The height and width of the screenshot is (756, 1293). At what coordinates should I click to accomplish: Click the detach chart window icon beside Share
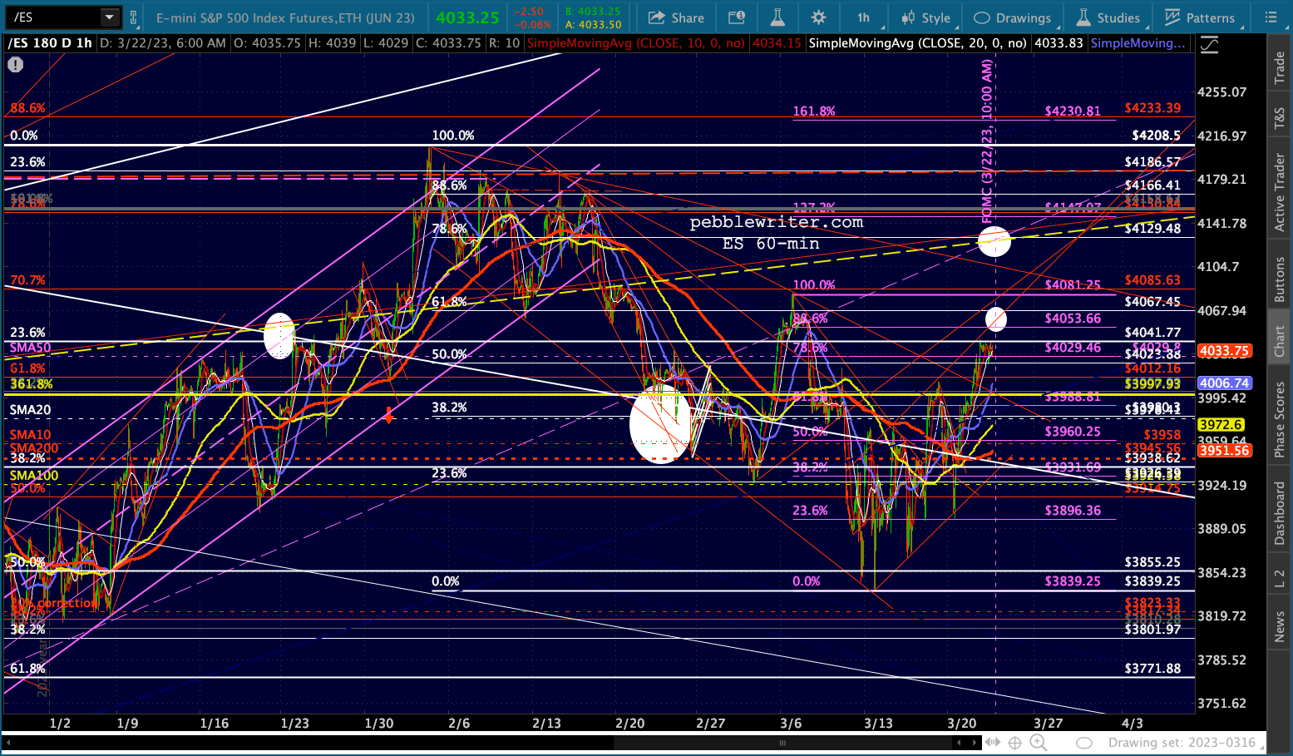coord(737,17)
